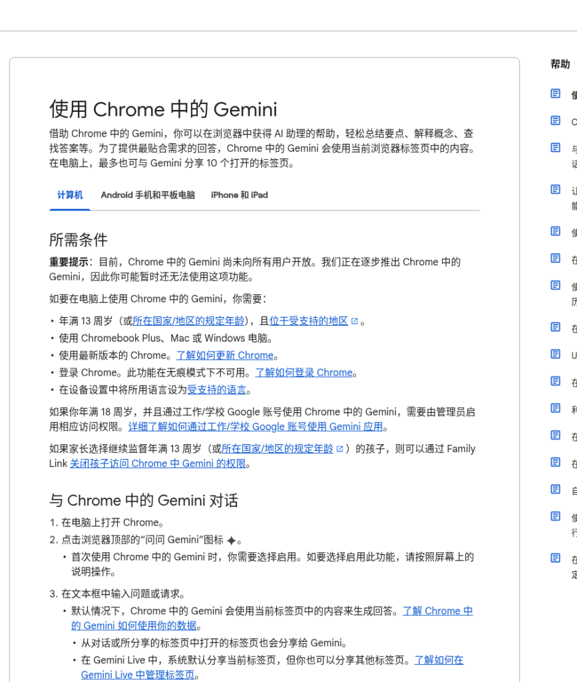Open 所在国家/地区的规定年龄 link in the 家长 paragraph
This screenshot has width=577, height=682.
pyautogui.click(x=278, y=449)
